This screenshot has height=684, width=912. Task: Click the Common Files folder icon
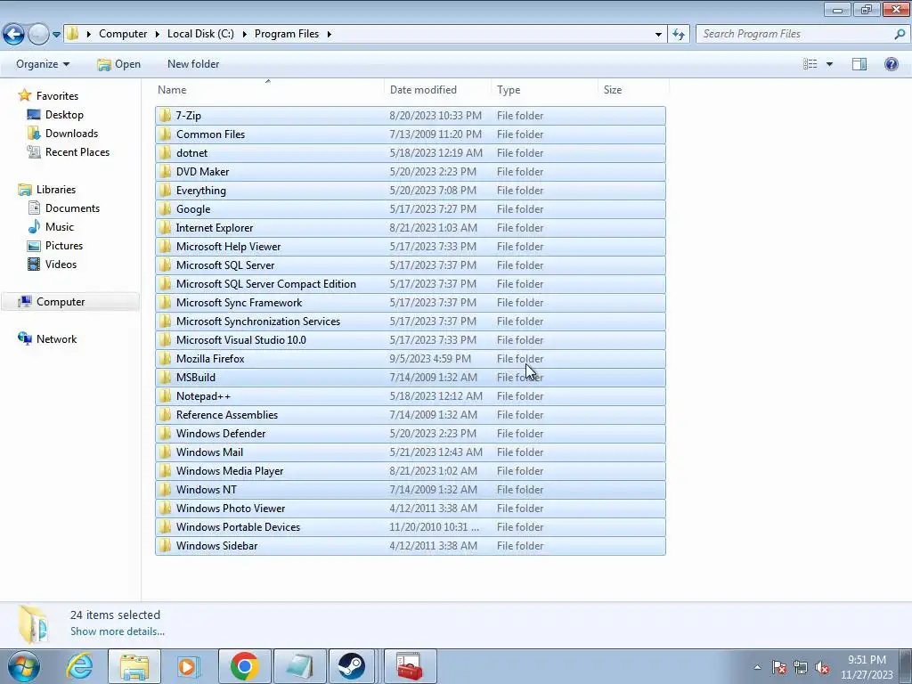(165, 134)
